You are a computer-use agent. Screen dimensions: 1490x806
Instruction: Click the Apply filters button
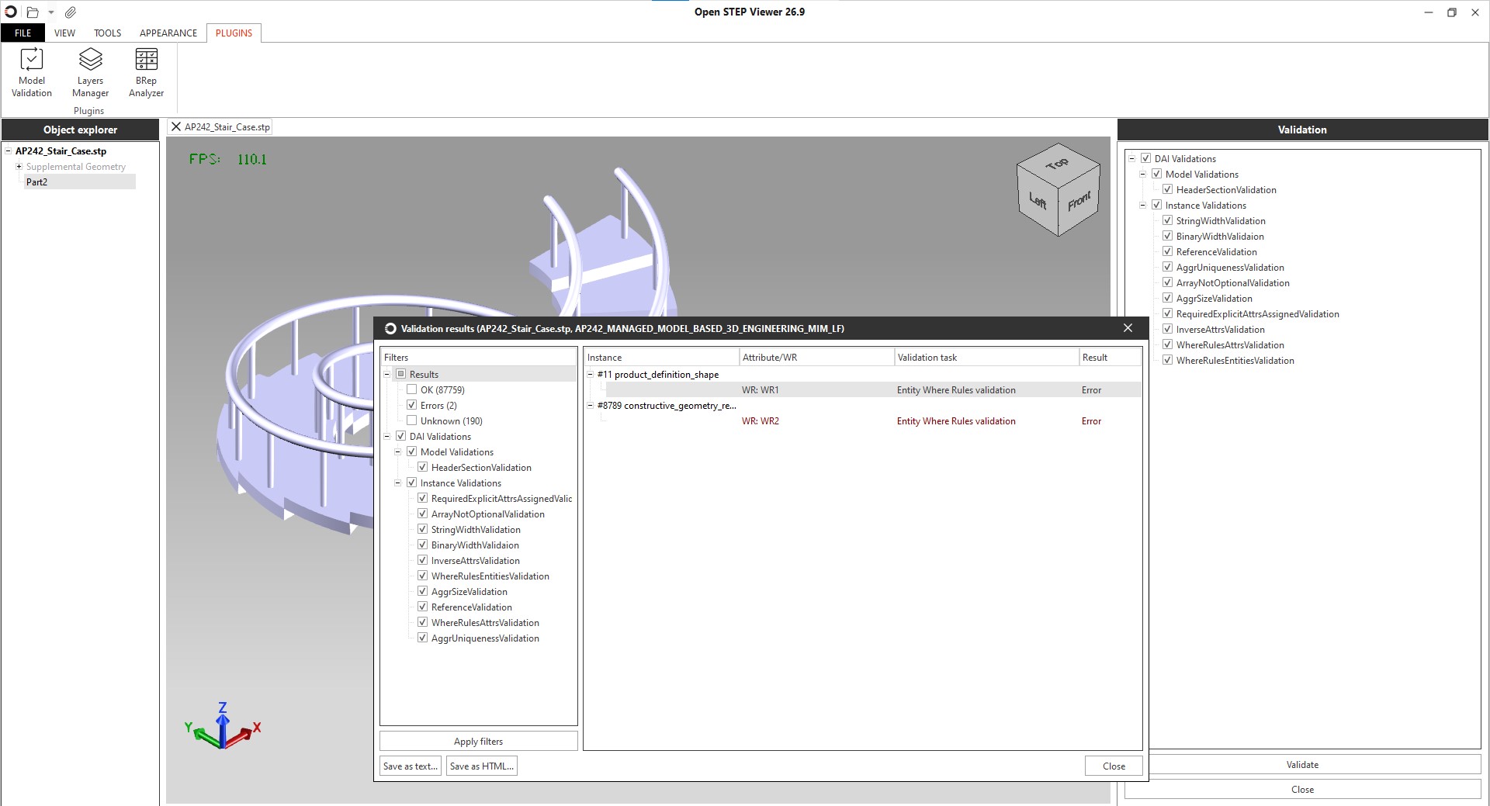478,742
